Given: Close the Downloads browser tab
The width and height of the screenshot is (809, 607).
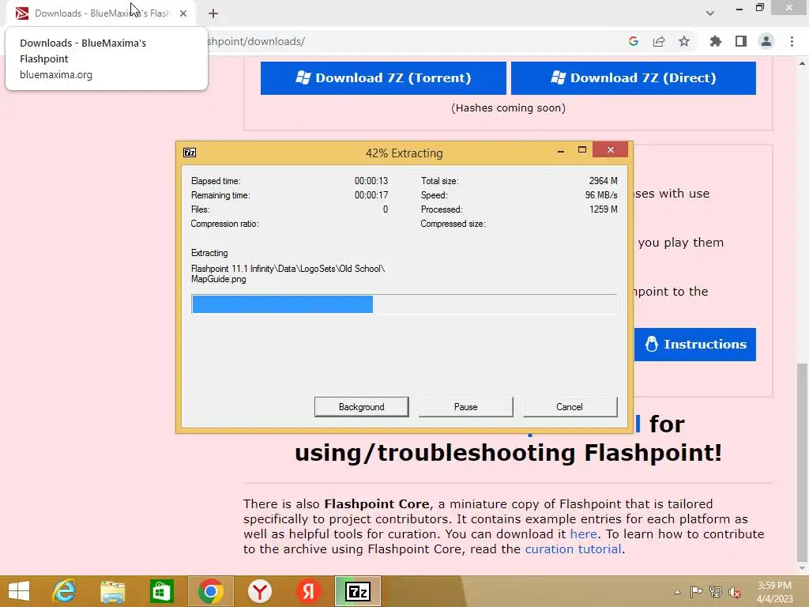Looking at the screenshot, I should click(x=183, y=13).
